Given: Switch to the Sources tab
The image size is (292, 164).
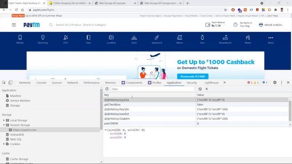Looking at the screenshot, I should point(57,82).
